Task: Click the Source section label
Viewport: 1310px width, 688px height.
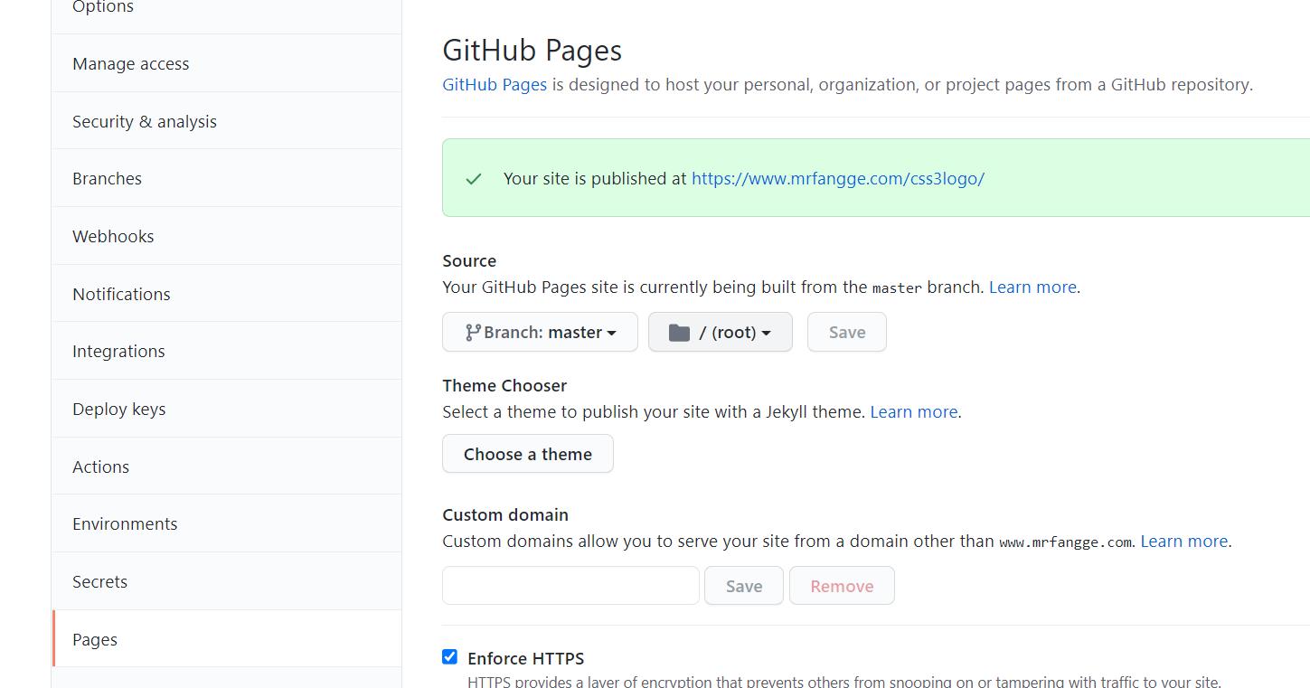Action: pos(469,260)
